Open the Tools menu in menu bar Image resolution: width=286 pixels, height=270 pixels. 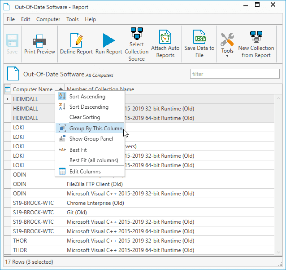pyautogui.click(x=73, y=19)
